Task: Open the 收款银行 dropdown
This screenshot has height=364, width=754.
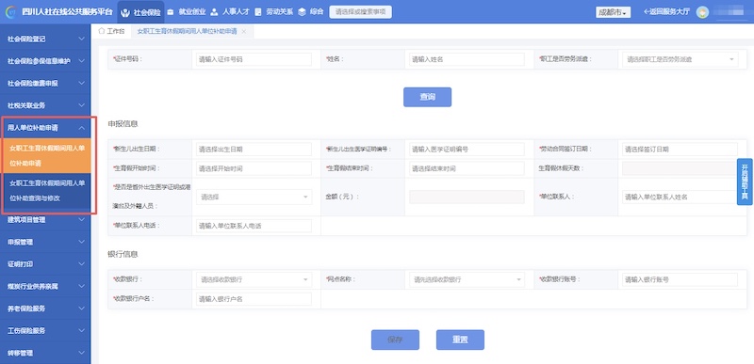Action: [254, 279]
